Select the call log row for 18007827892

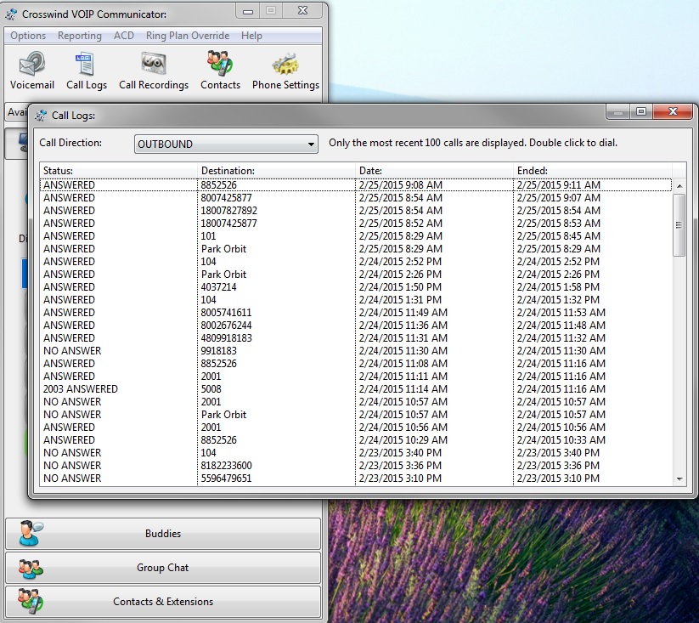(228, 211)
